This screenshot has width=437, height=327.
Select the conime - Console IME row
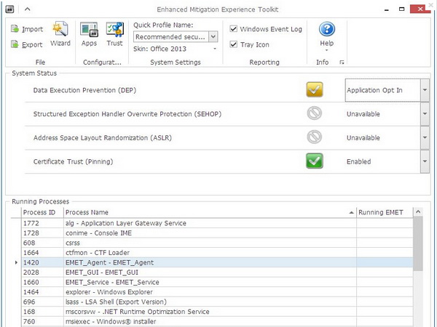pyautogui.click(x=217, y=233)
